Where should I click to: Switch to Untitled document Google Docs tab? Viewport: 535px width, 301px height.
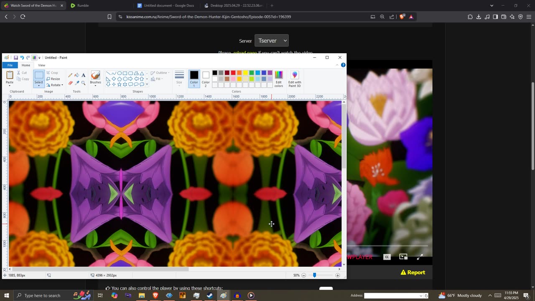pyautogui.click(x=166, y=5)
